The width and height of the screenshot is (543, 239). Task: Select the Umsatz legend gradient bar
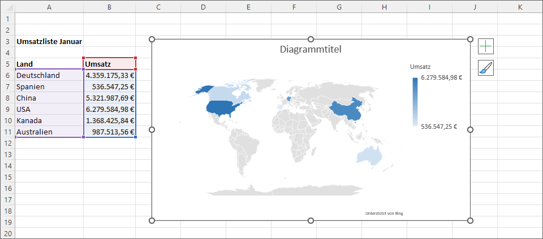click(x=415, y=102)
